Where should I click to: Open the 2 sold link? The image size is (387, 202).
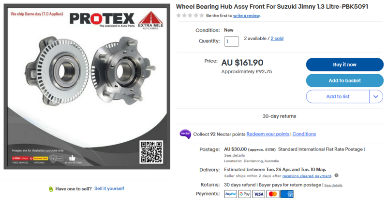coord(277,39)
